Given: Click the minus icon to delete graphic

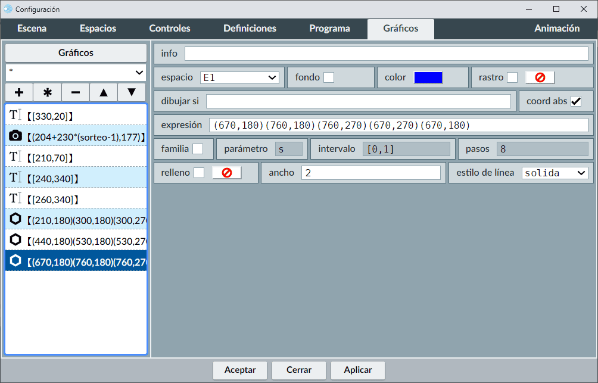Looking at the screenshot, I should tap(76, 92).
